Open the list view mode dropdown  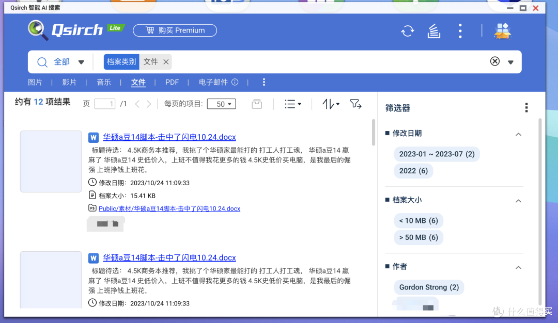(x=293, y=104)
